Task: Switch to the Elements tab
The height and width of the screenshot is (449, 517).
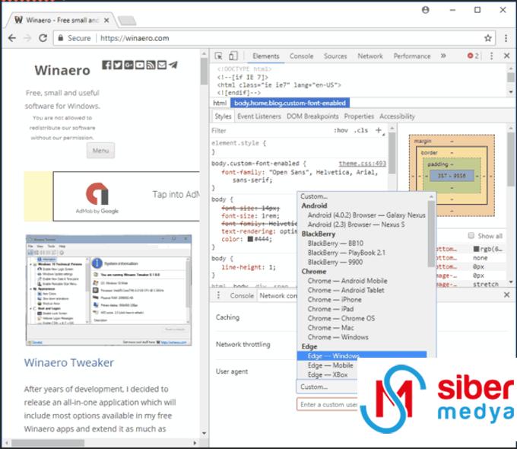Action: point(266,56)
